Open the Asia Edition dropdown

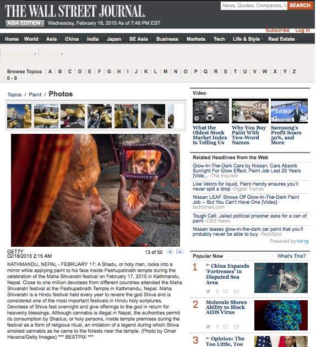[x=25, y=23]
